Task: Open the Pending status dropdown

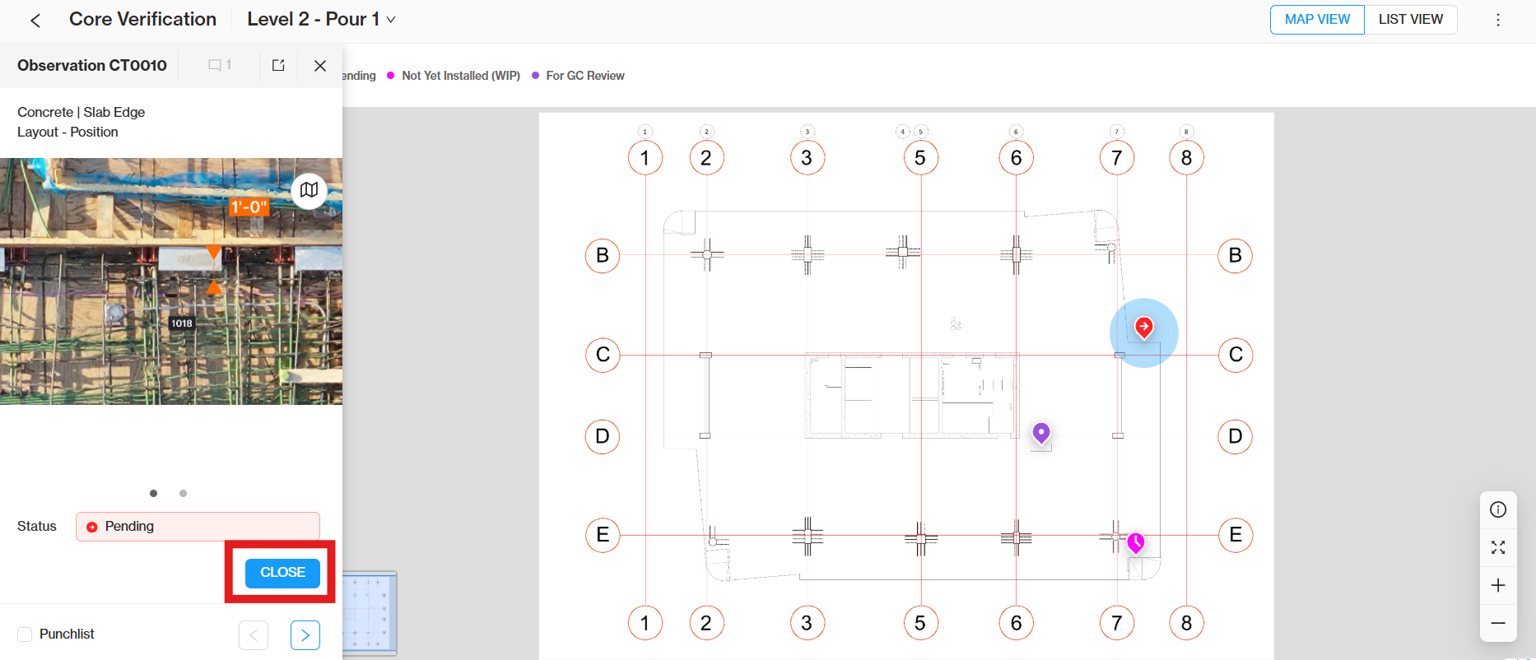Action: tap(198, 527)
